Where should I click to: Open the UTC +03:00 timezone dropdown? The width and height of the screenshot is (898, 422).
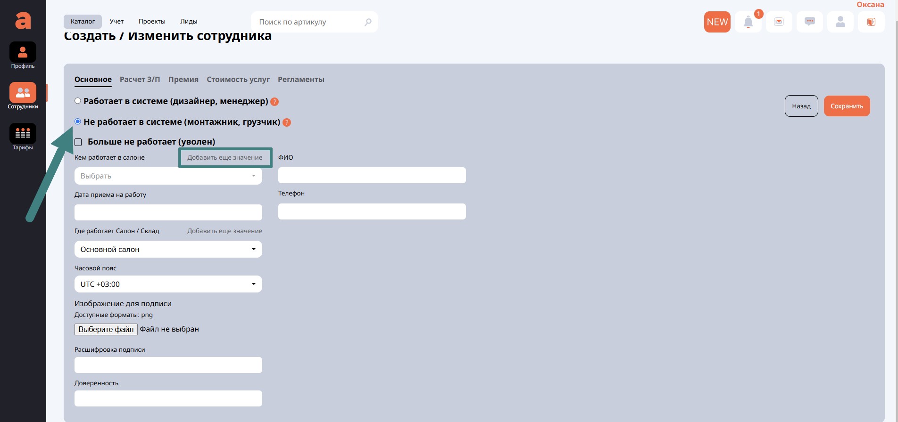[x=168, y=284]
